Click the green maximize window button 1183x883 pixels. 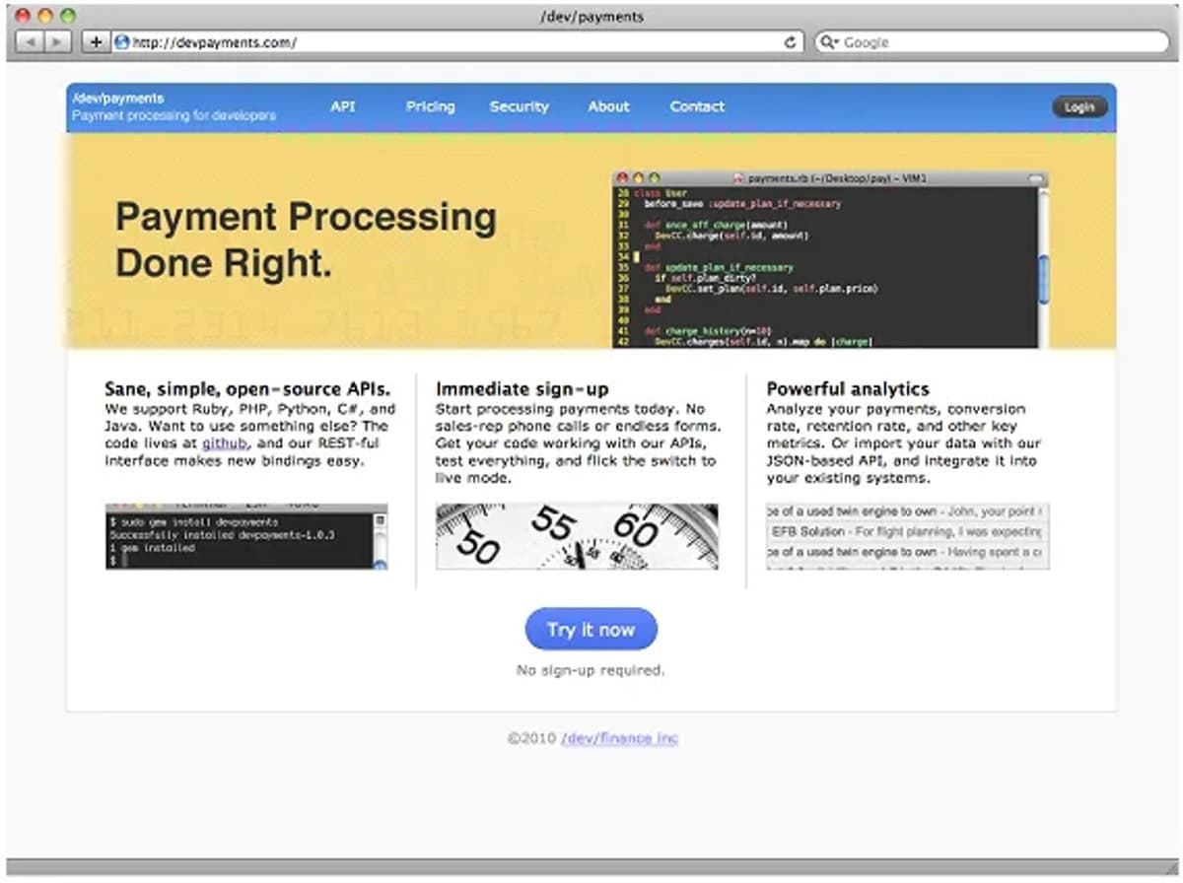tap(68, 16)
